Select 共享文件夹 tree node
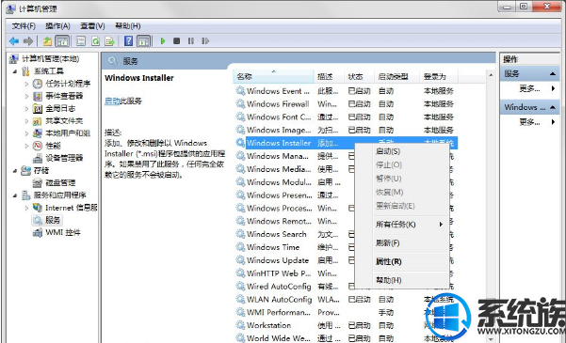566x343 pixels. (x=64, y=120)
